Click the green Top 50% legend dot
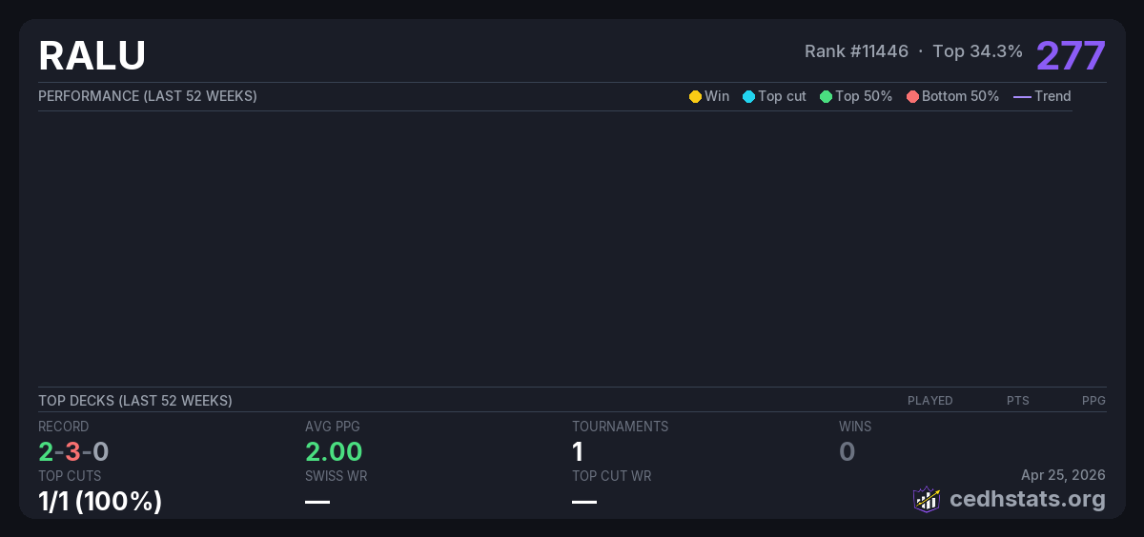This screenshot has height=537, width=1144. coord(826,96)
